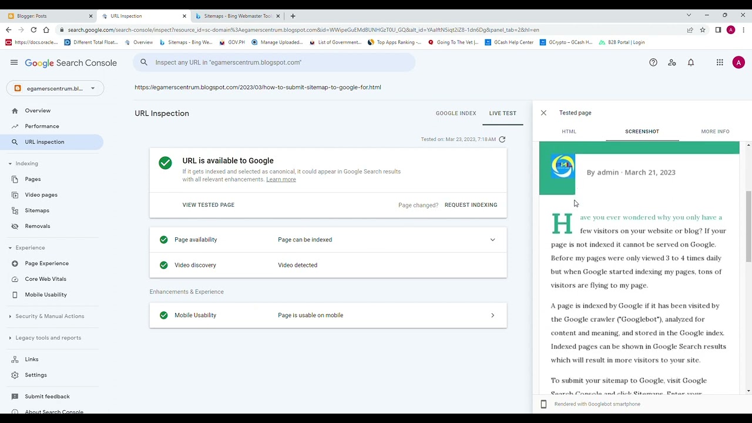Expand Legacy tools and reports section

pyautogui.click(x=10, y=338)
